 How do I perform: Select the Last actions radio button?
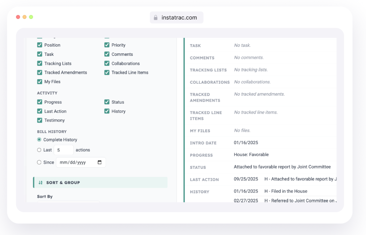pos(39,150)
